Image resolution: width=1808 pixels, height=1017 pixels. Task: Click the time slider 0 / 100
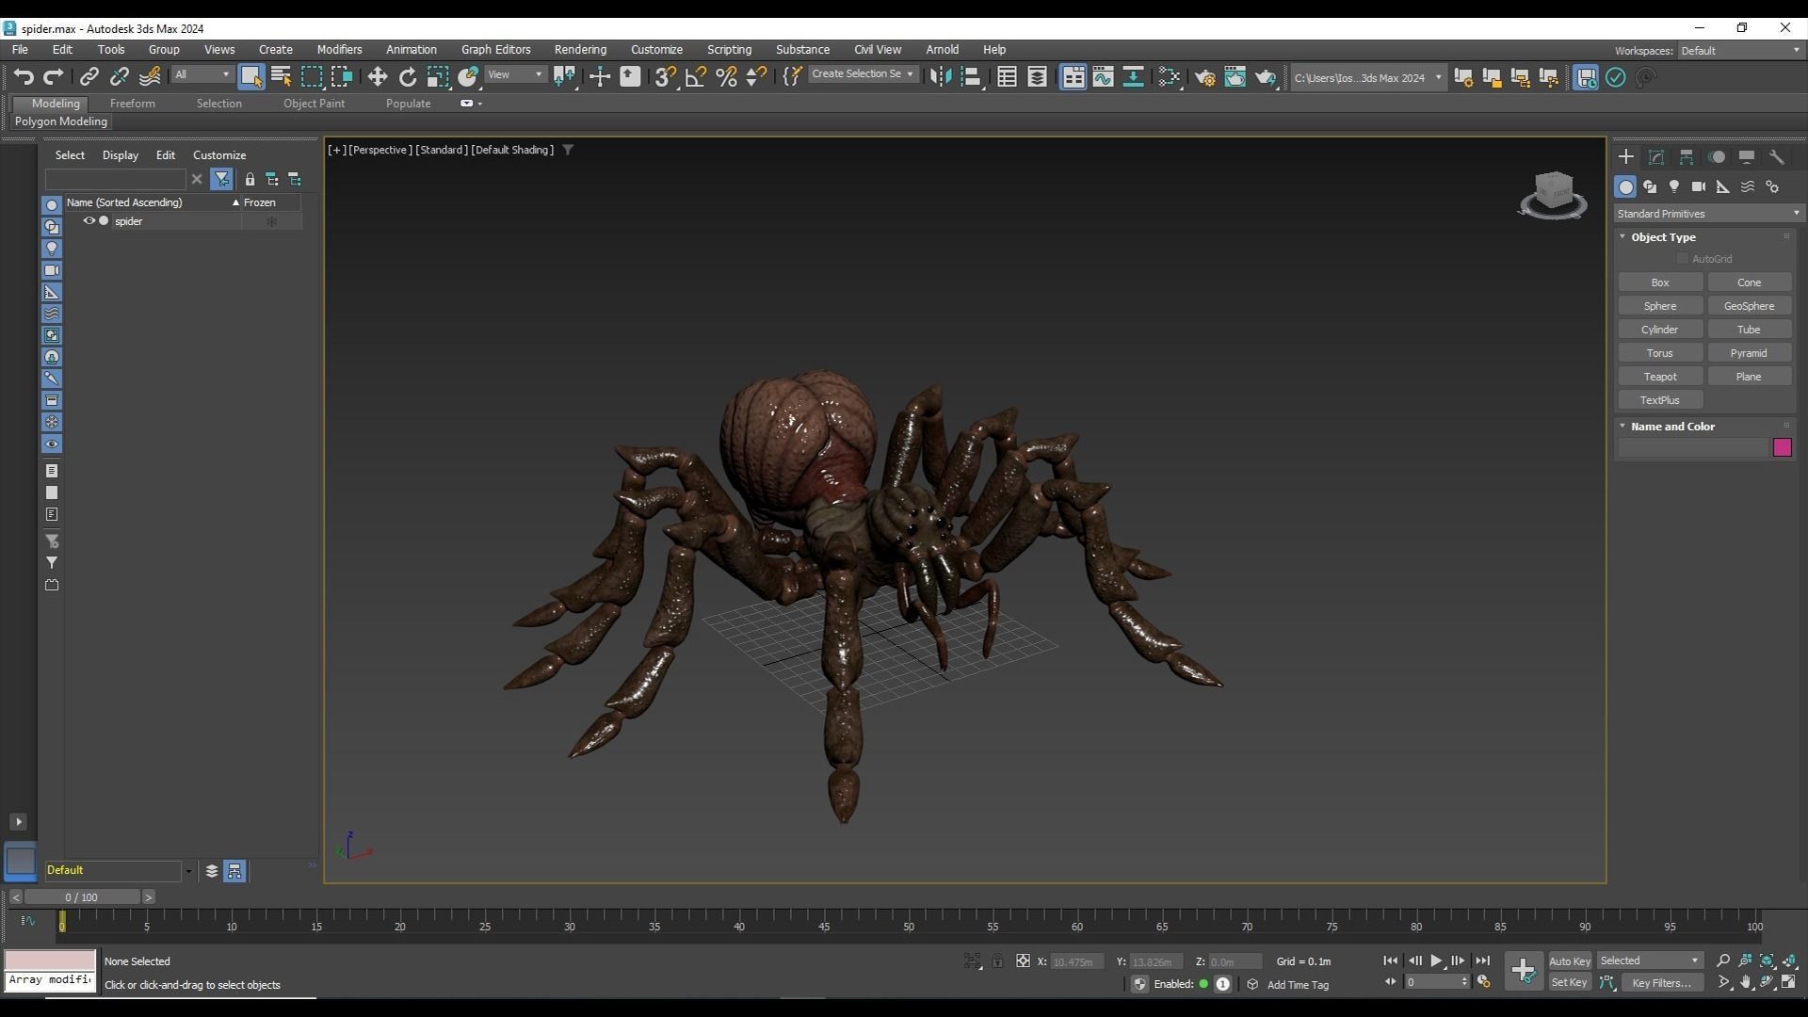point(82,897)
